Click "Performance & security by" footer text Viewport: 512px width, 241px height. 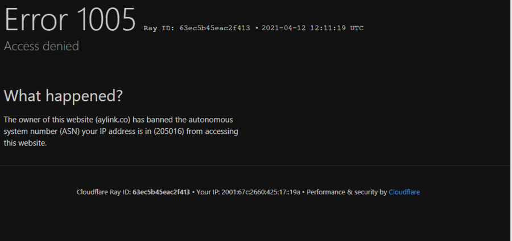tap(346, 192)
